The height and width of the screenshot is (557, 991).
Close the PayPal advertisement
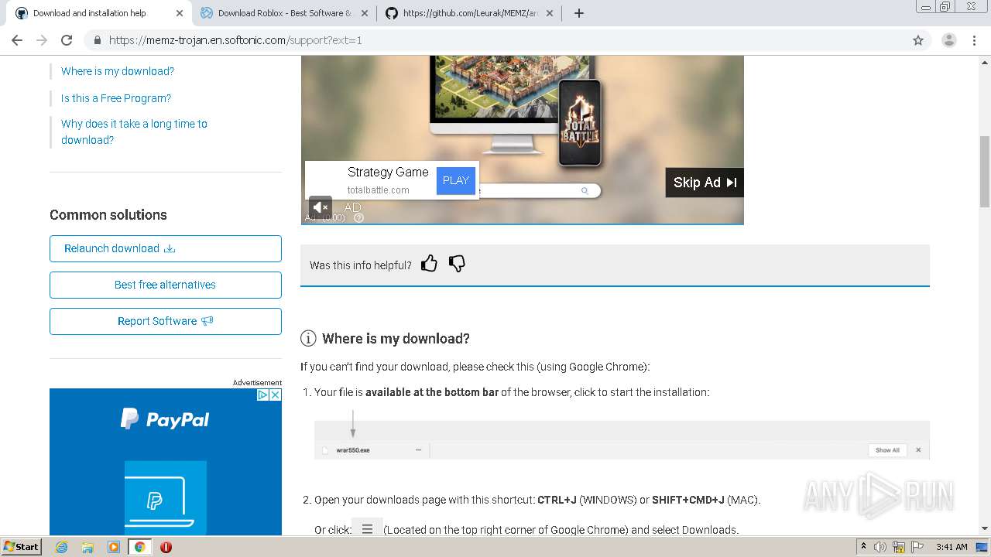pos(275,395)
